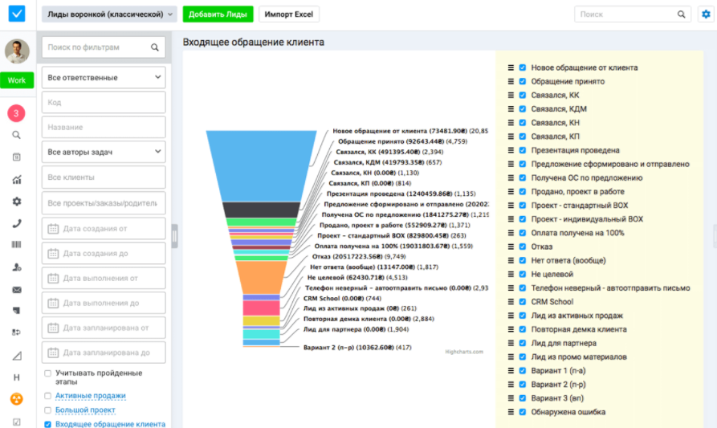The image size is (717, 428).
Task: Click the Вариант 2 (п-р) chart label
Action: click(357, 348)
